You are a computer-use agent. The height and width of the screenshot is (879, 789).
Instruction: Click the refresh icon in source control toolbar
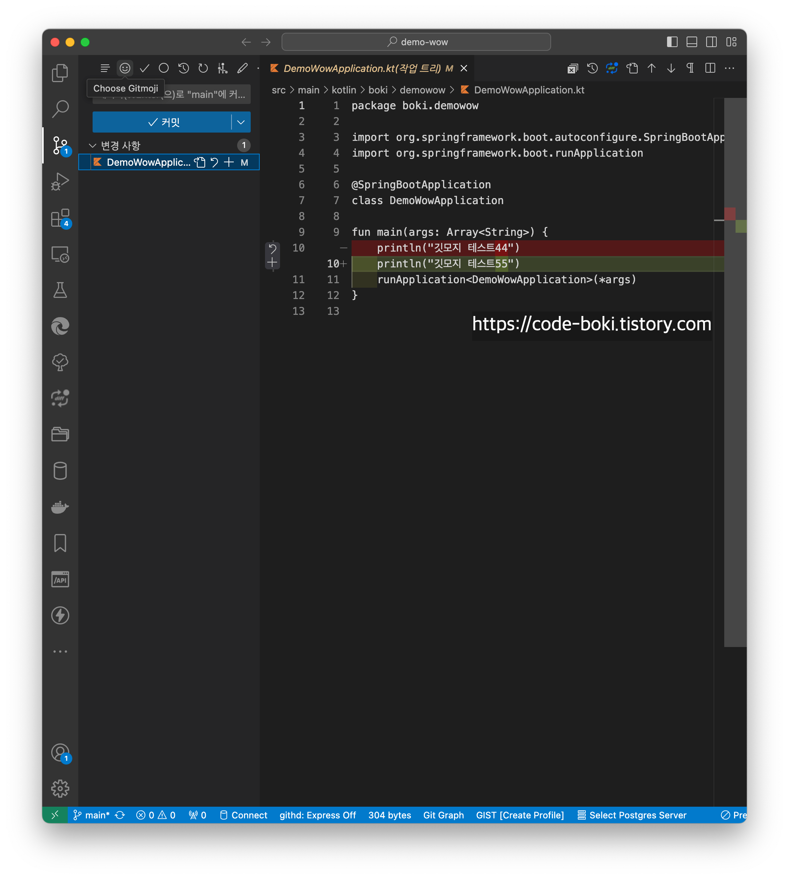[x=203, y=68]
